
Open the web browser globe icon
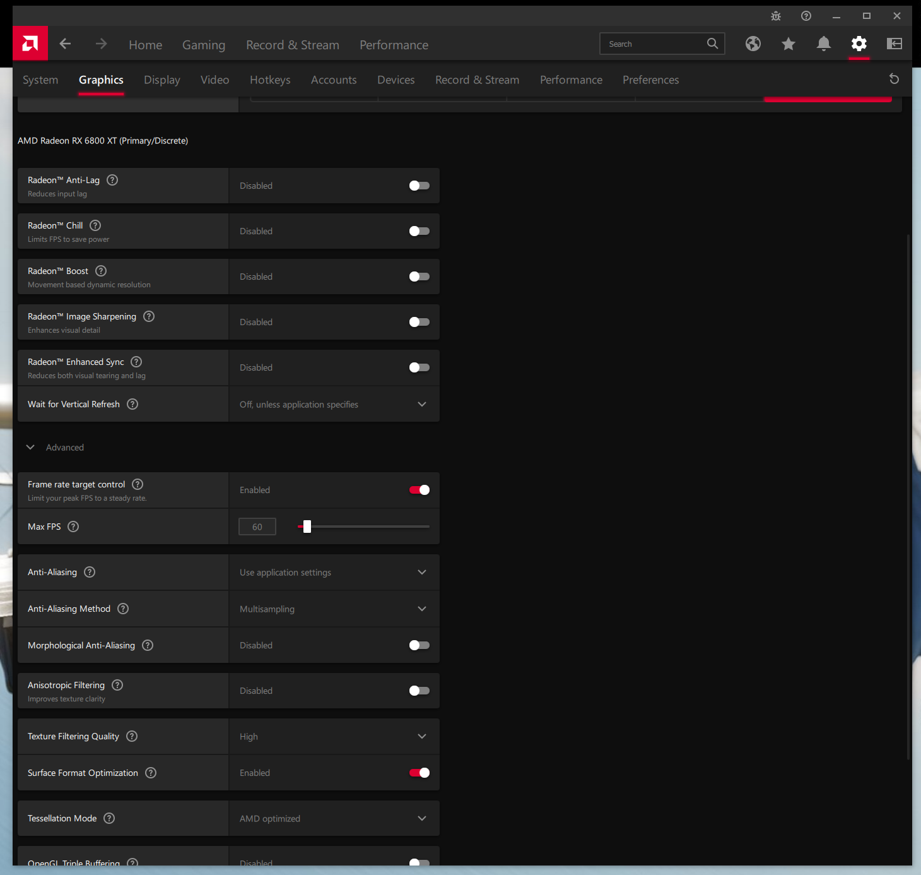(753, 44)
